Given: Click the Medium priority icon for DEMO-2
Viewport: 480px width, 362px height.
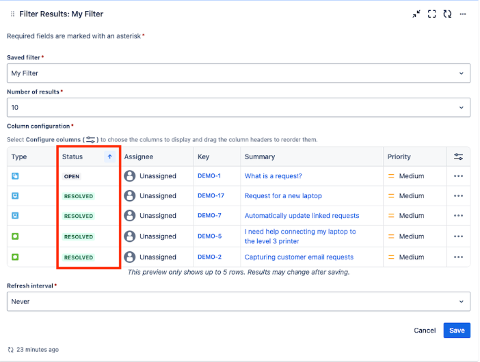Looking at the screenshot, I should (391, 257).
